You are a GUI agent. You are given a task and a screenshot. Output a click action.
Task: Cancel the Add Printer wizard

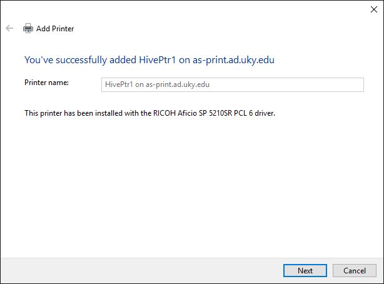[x=355, y=270]
